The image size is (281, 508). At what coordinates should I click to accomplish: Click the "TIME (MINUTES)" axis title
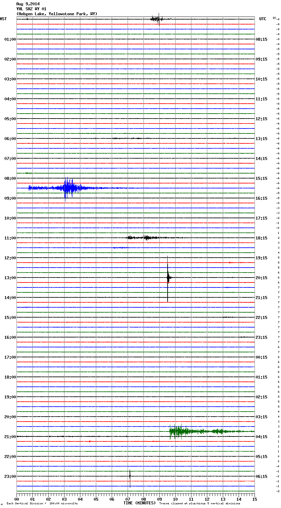(140, 503)
